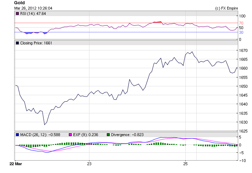Viewport: 252px width, 173px height.
Task: Click the MACD axis label -10
Action: click(242, 161)
